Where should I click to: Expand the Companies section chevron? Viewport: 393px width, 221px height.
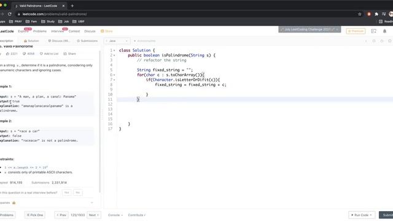click(x=91, y=203)
